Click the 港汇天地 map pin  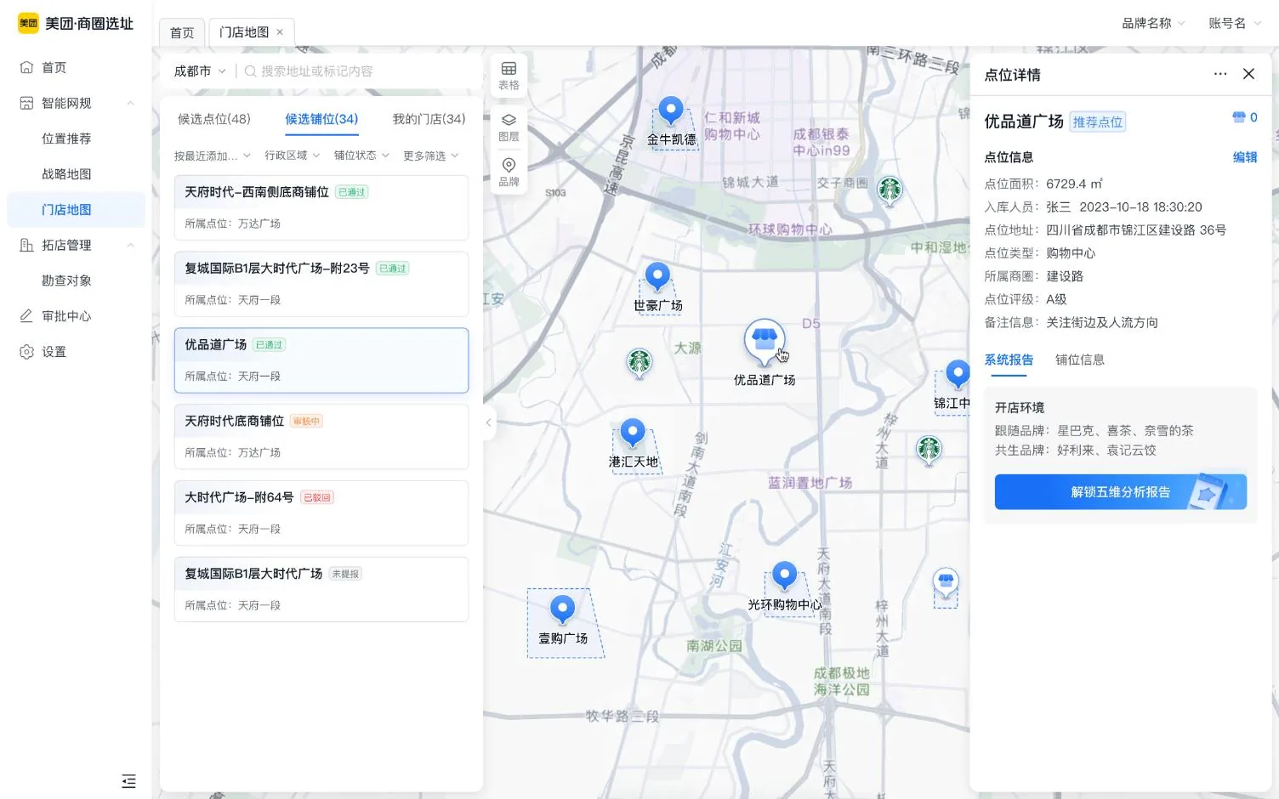(632, 433)
